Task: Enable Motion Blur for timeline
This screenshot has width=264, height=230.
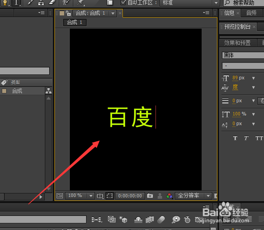Action: [x=161, y=219]
